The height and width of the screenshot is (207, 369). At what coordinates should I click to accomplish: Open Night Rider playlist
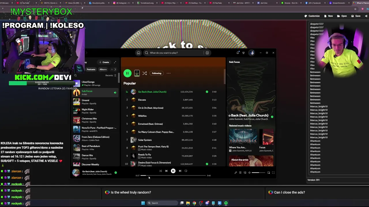[95, 111]
